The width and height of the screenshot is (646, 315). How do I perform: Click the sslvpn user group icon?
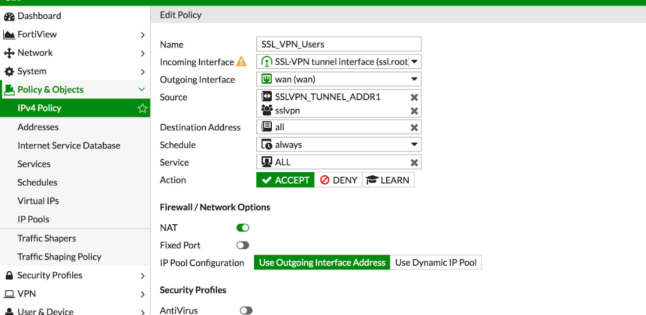(266, 110)
